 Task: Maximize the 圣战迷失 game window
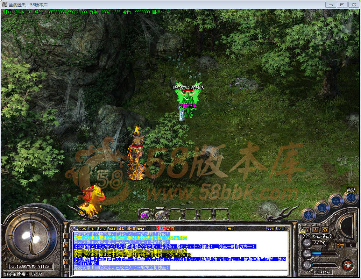click(342, 5)
